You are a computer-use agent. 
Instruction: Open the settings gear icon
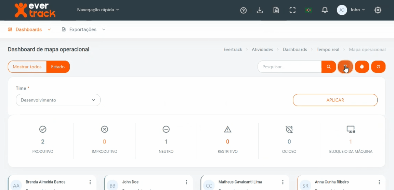point(378,10)
